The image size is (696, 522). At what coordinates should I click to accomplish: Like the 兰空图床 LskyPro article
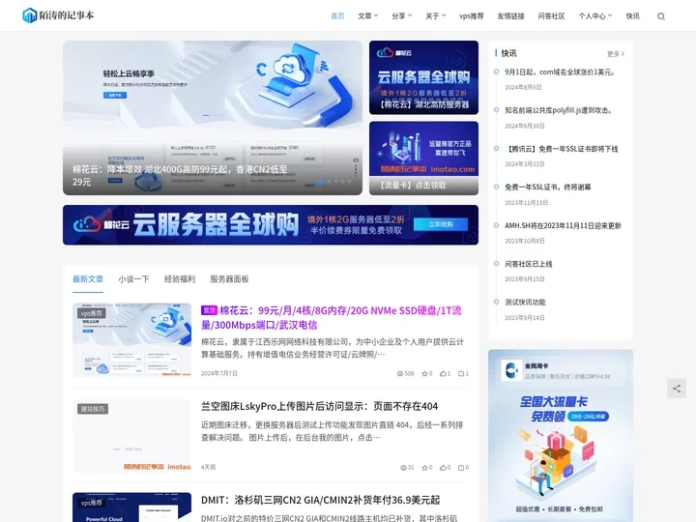point(446,468)
